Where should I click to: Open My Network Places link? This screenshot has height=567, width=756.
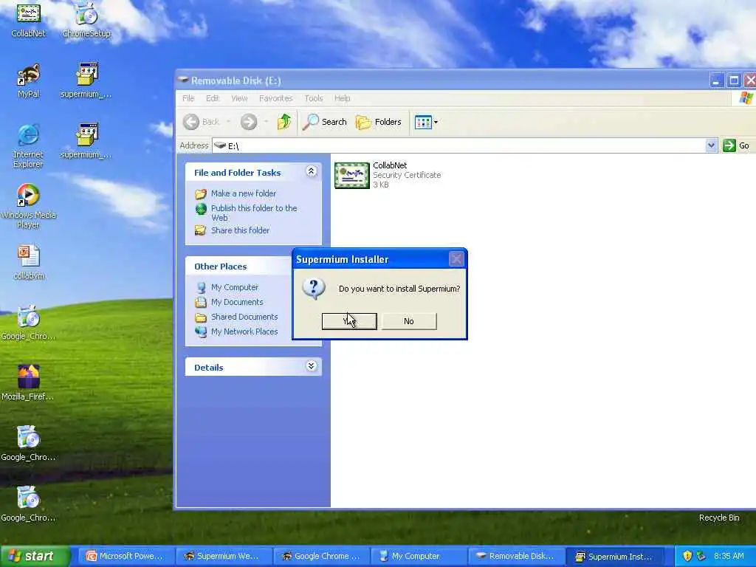(244, 331)
